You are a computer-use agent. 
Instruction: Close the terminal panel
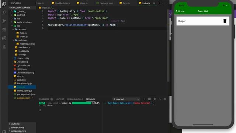coord(165,99)
